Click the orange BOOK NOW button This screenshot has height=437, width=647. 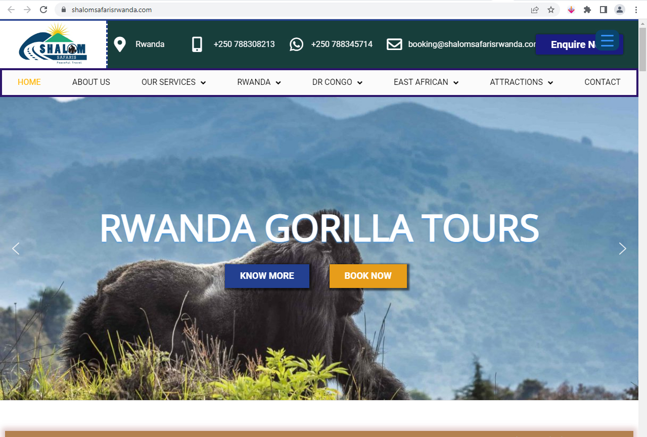(x=368, y=276)
